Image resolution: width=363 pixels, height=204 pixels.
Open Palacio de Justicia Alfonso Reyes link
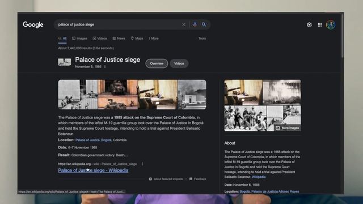275,192
